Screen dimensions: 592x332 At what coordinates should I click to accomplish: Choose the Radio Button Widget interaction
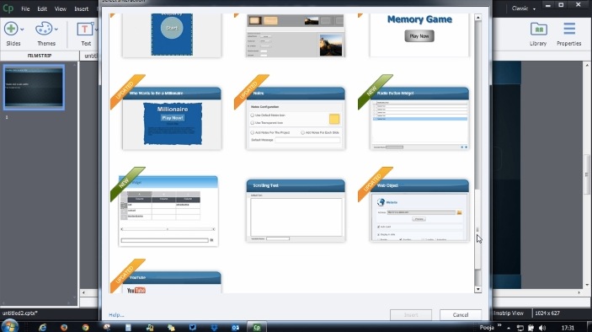click(x=419, y=118)
